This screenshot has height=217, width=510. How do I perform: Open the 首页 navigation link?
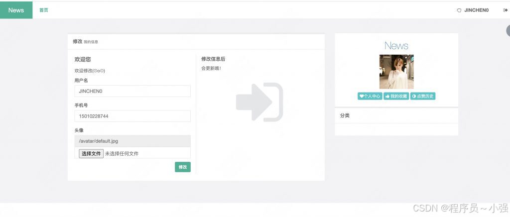pos(44,10)
